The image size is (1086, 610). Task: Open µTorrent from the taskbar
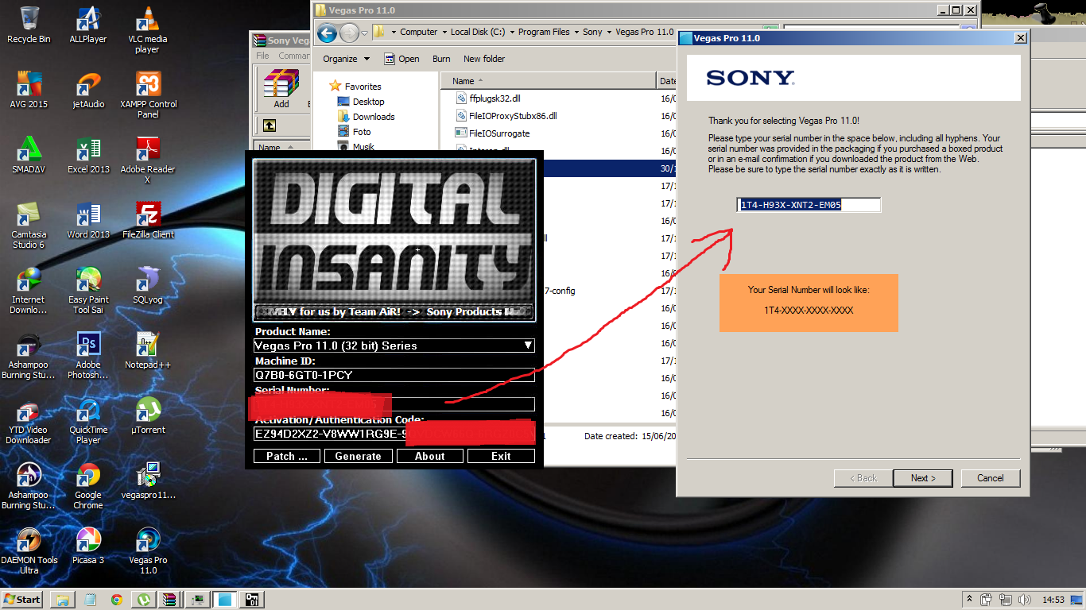[x=145, y=600]
